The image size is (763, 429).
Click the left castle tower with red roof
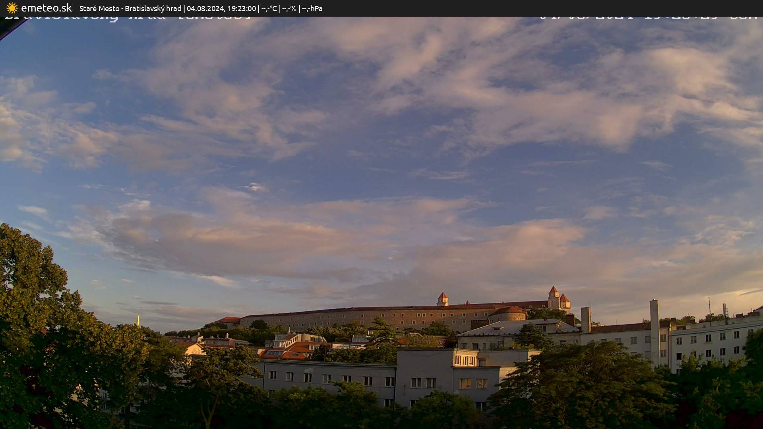[442, 299]
